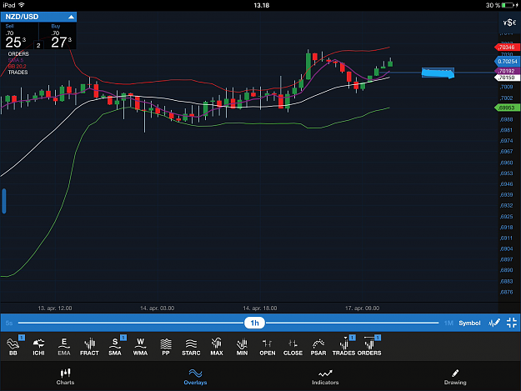
Task: Toggle the SMA overlay
Action: (x=115, y=346)
